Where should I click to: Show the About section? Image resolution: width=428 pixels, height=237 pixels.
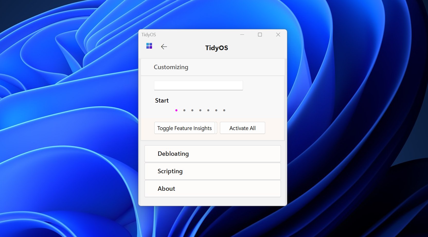pos(212,189)
